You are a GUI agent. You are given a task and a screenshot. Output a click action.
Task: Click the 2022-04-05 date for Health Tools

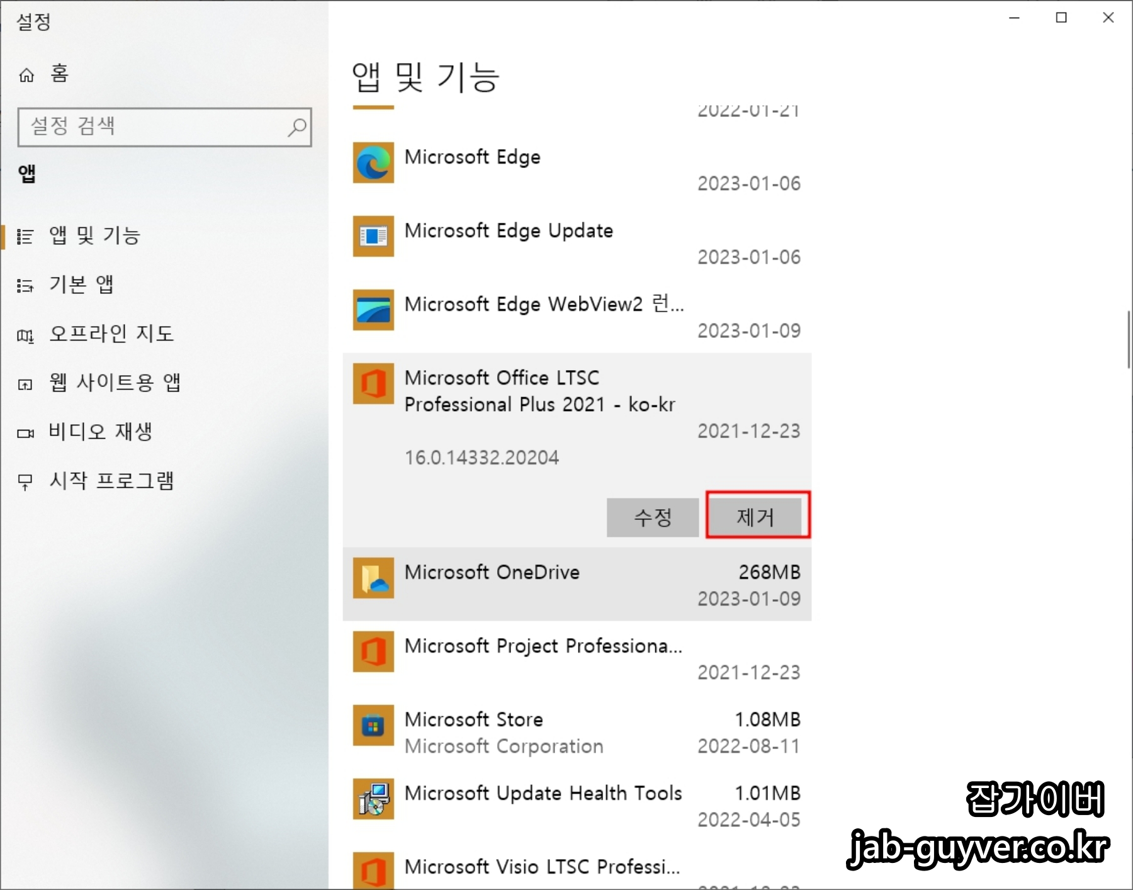[749, 820]
